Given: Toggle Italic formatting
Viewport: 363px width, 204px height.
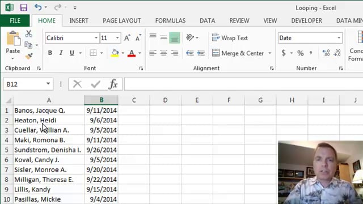Looking at the screenshot, I should [x=61, y=53].
